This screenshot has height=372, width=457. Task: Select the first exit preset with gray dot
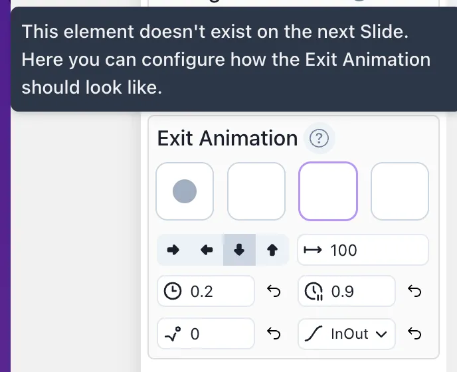coord(185,191)
